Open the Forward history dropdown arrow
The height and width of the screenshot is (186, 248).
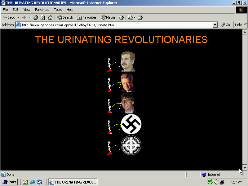pyautogui.click(x=29, y=17)
